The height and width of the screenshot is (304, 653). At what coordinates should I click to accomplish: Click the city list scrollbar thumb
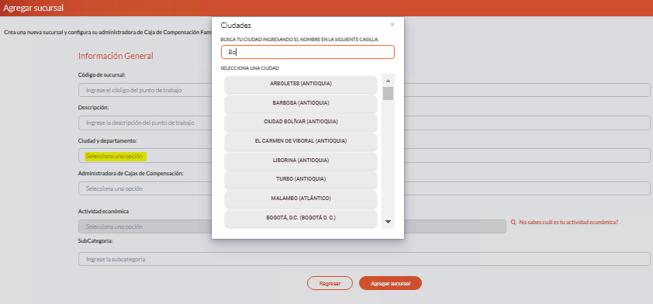tap(388, 93)
